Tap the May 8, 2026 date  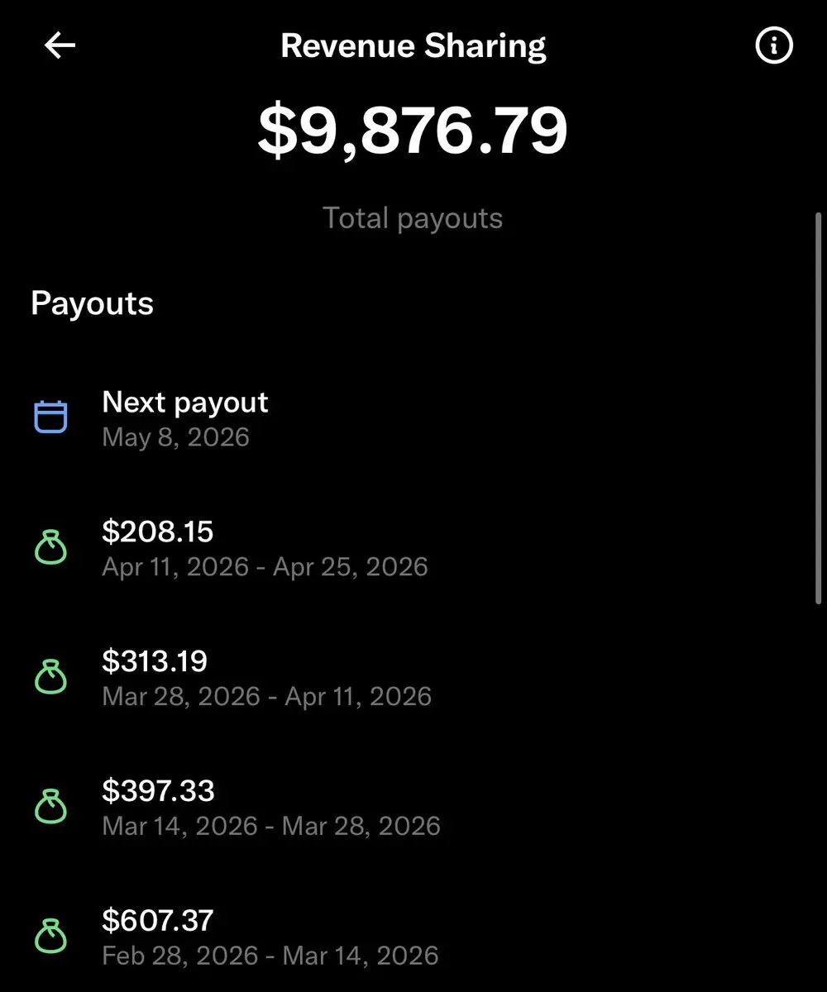(x=175, y=437)
